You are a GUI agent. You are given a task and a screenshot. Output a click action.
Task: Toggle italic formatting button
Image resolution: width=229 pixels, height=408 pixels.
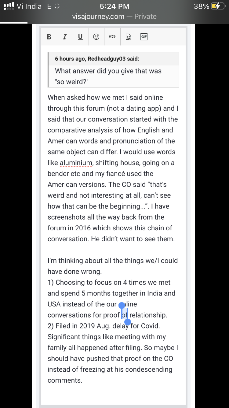tap(64, 37)
